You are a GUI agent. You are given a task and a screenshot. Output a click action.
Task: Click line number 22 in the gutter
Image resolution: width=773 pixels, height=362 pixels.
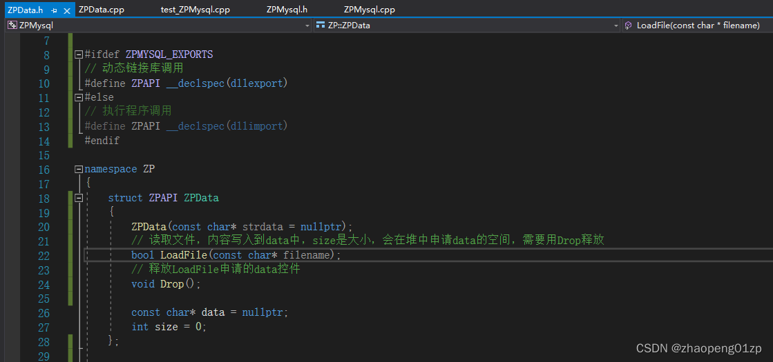click(x=44, y=256)
